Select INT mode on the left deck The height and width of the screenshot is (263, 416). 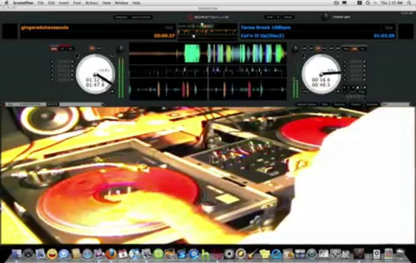pos(70,49)
